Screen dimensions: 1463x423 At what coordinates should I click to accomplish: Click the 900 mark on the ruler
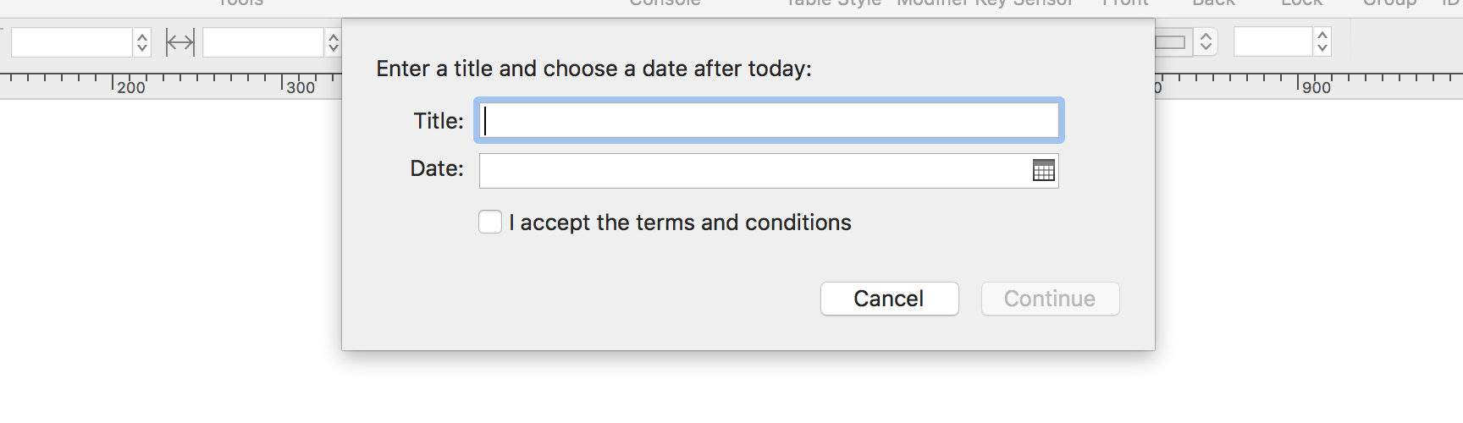[x=1316, y=87]
